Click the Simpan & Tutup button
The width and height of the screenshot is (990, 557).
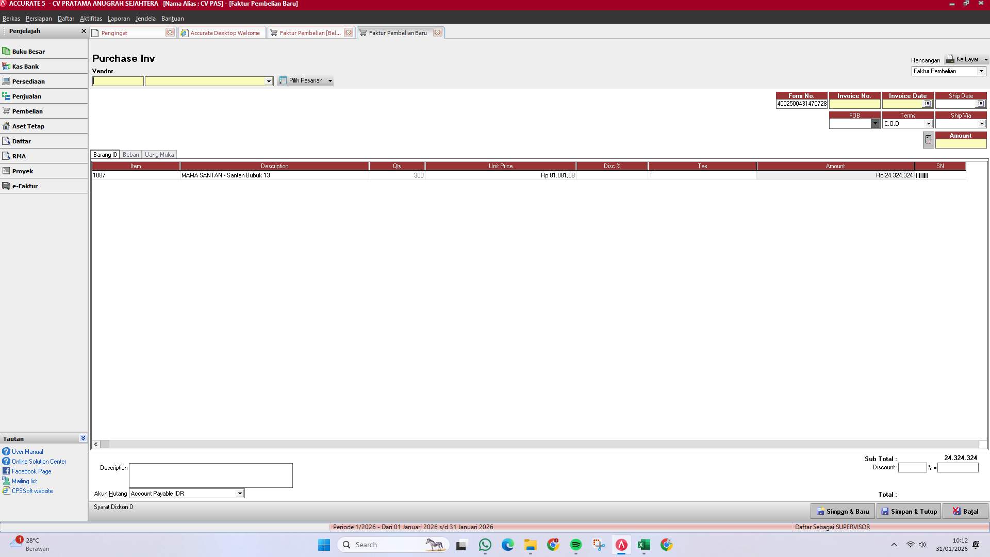click(x=909, y=511)
